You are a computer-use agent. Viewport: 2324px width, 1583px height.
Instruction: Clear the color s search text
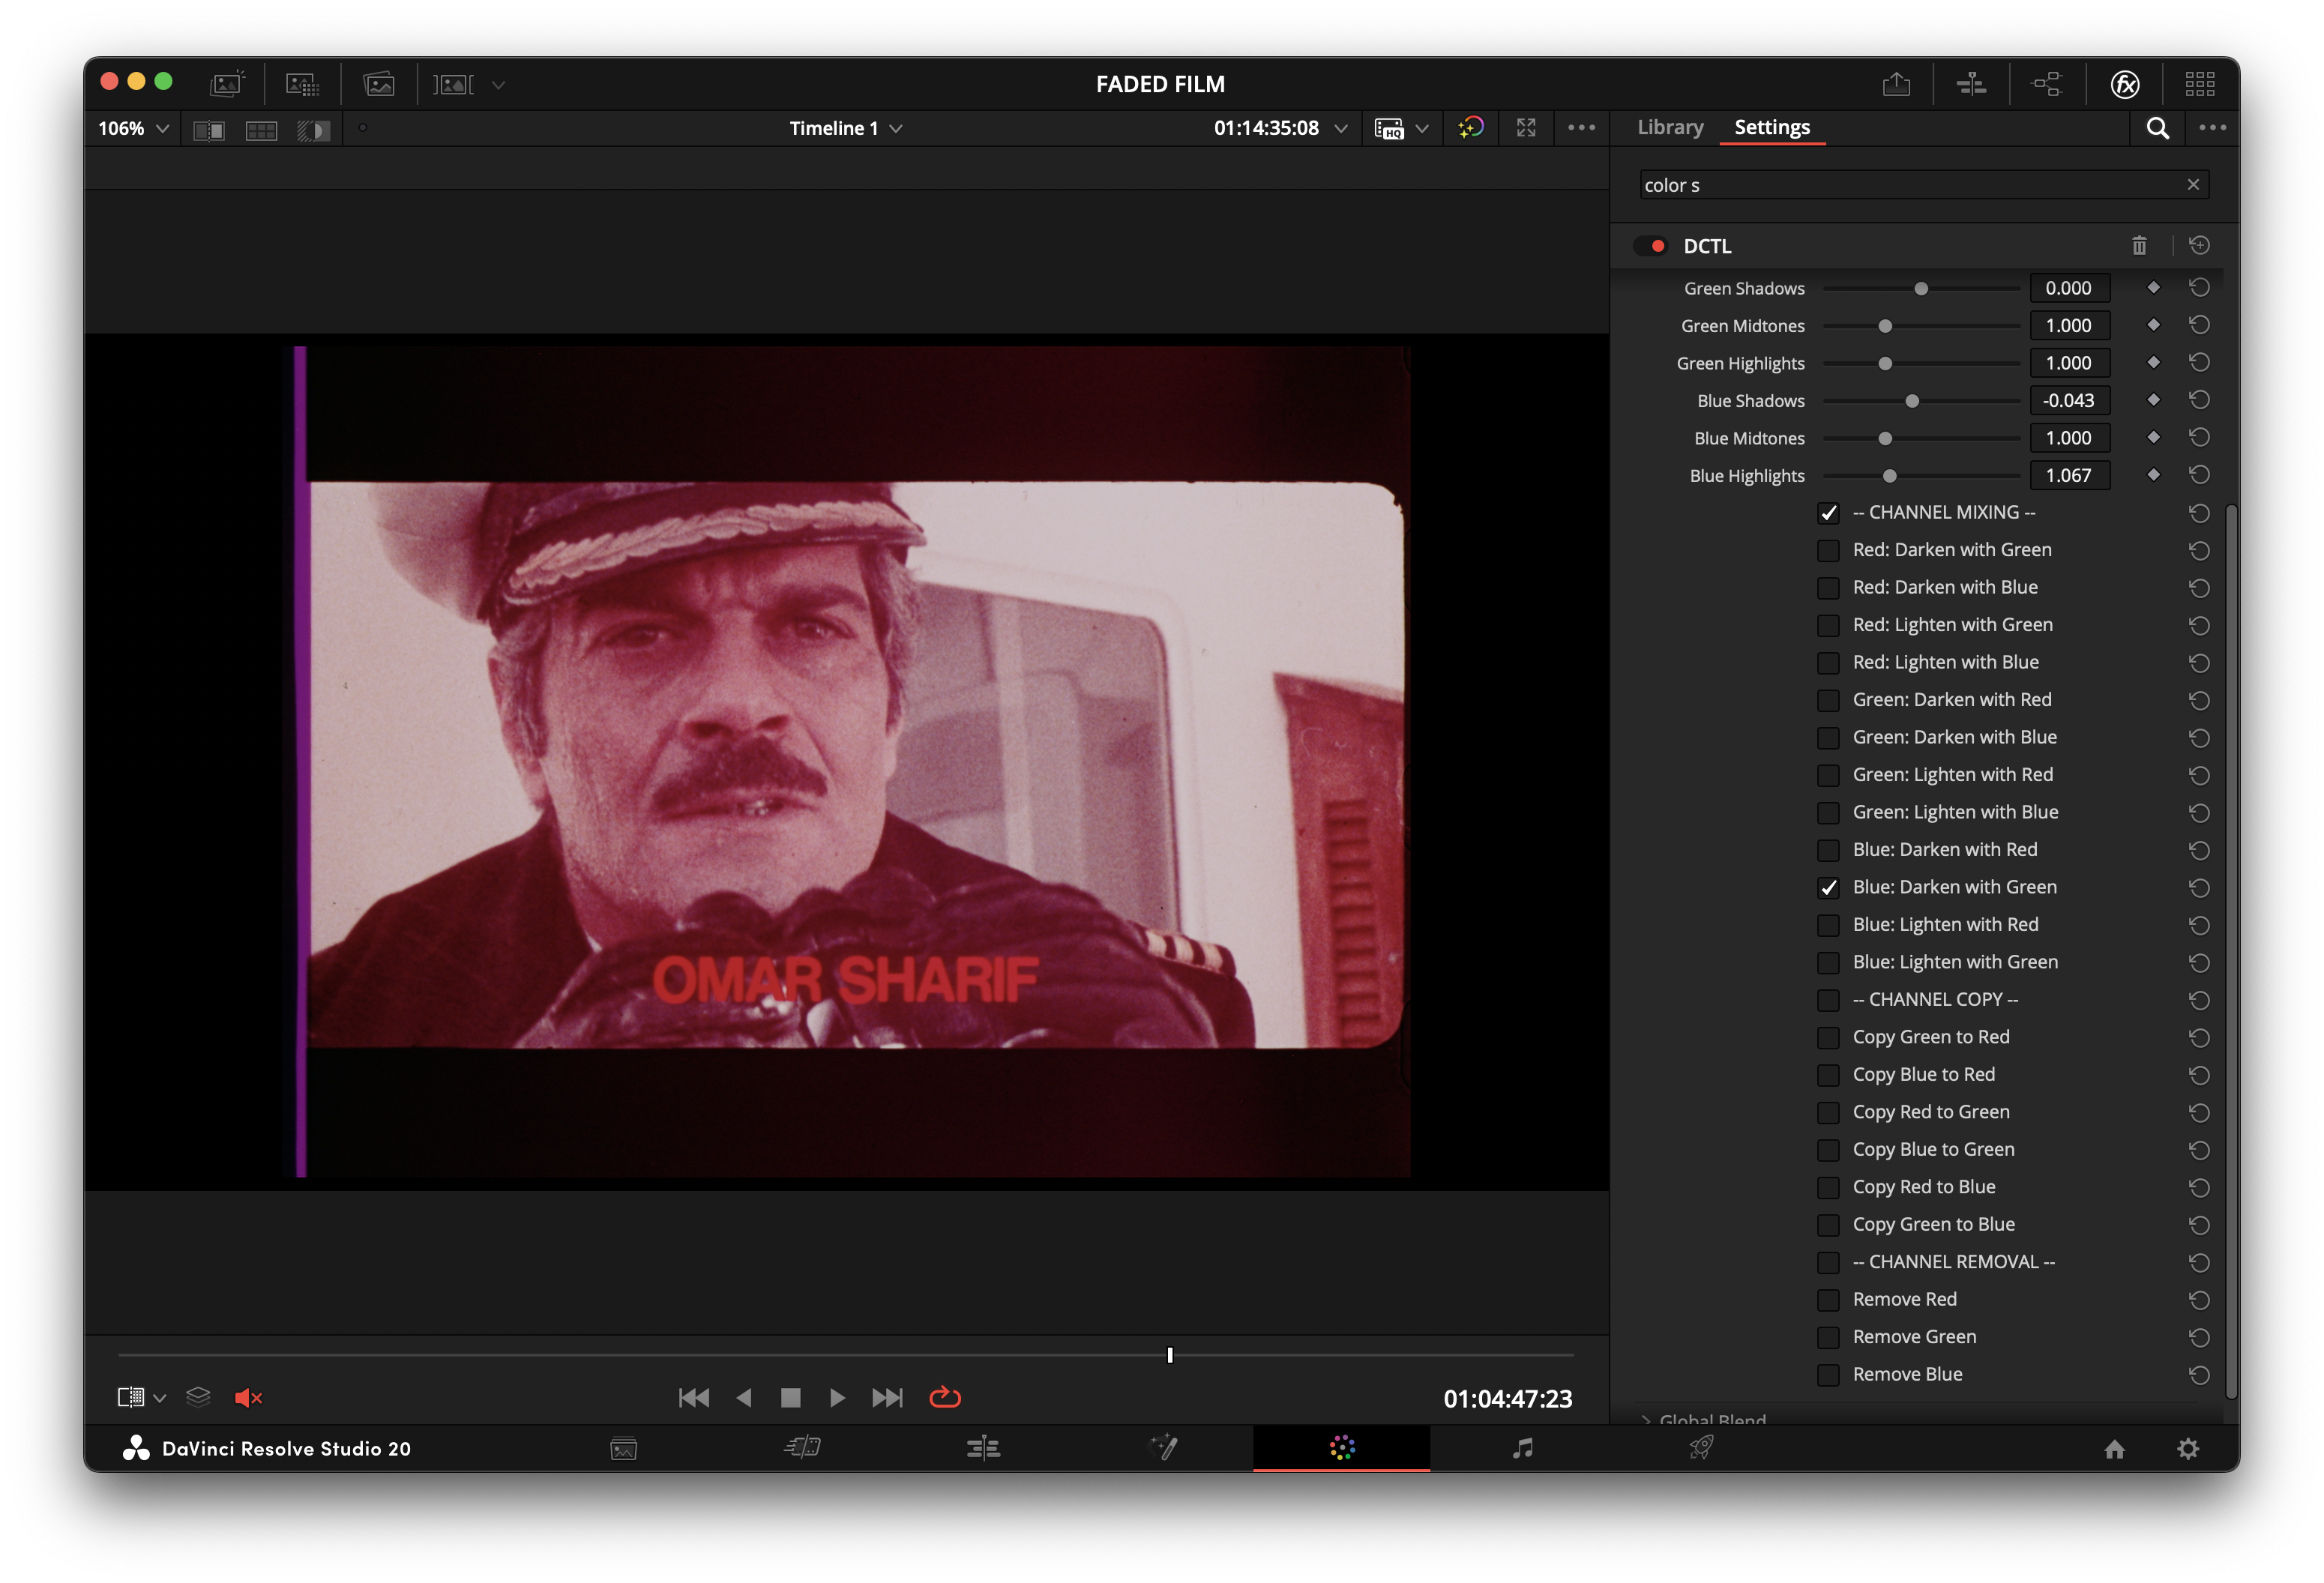2193,184
